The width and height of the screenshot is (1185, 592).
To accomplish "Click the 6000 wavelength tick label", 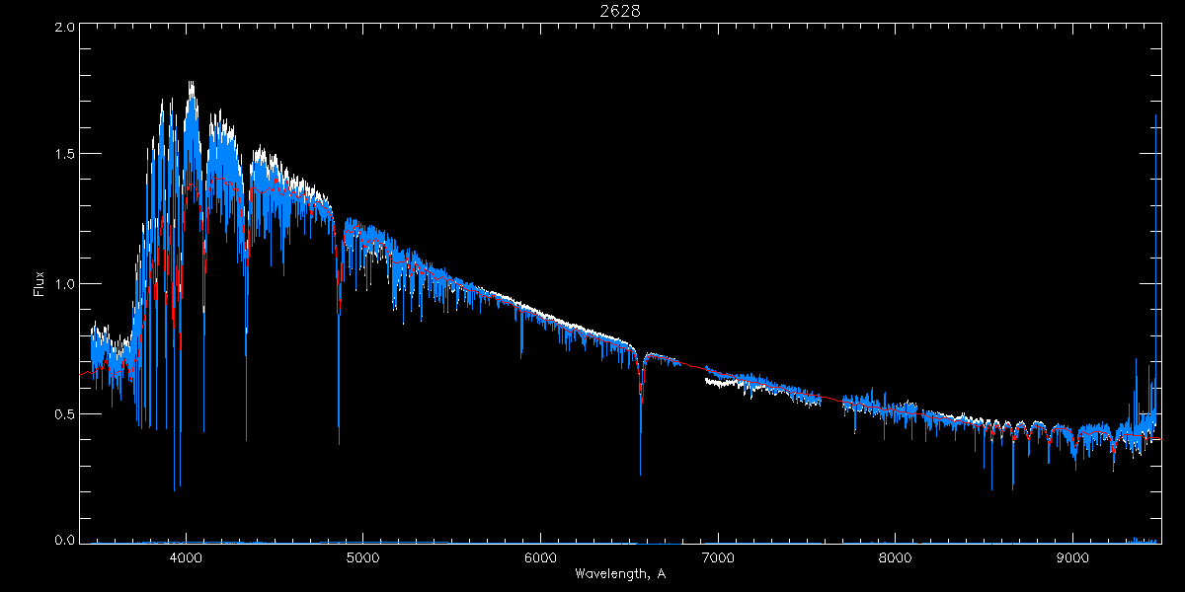I will pyautogui.click(x=540, y=555).
